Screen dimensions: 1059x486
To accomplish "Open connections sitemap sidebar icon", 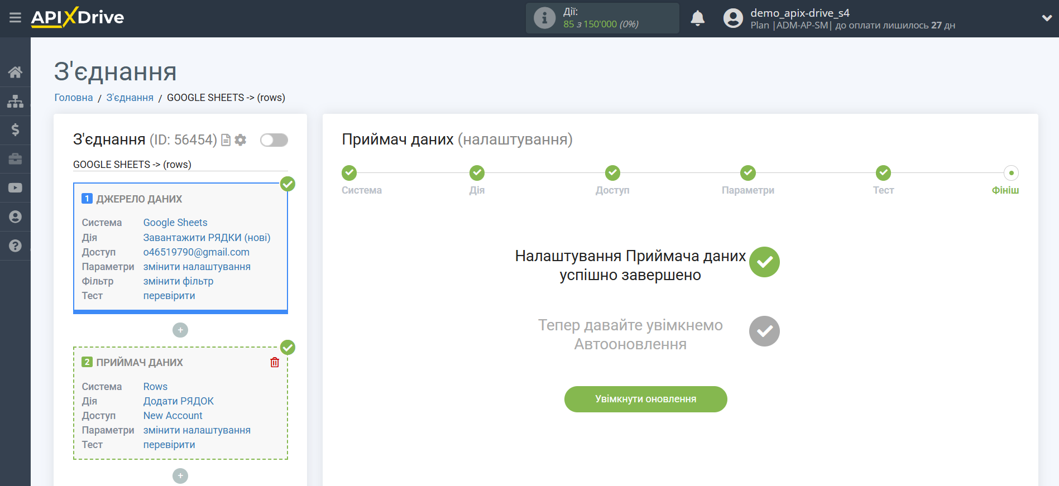I will pyautogui.click(x=15, y=101).
